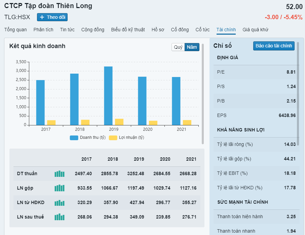Open the Hồ sơ tab
The width and height of the screenshot is (305, 235).
[158, 30]
